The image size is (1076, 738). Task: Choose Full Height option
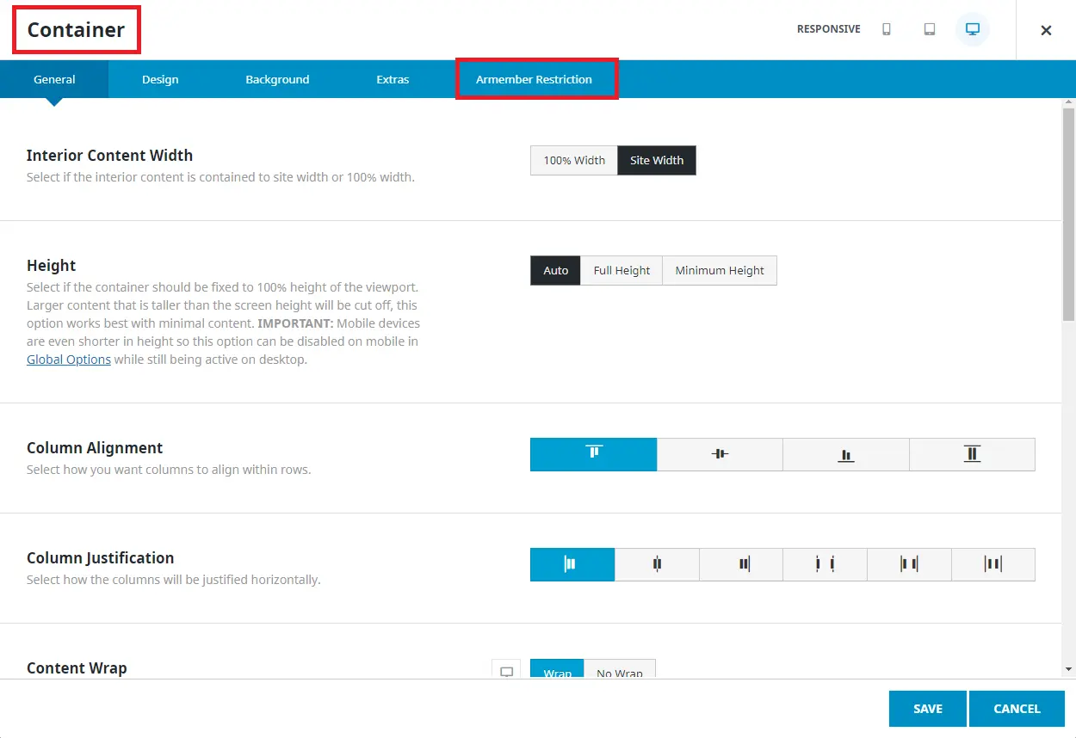click(621, 271)
